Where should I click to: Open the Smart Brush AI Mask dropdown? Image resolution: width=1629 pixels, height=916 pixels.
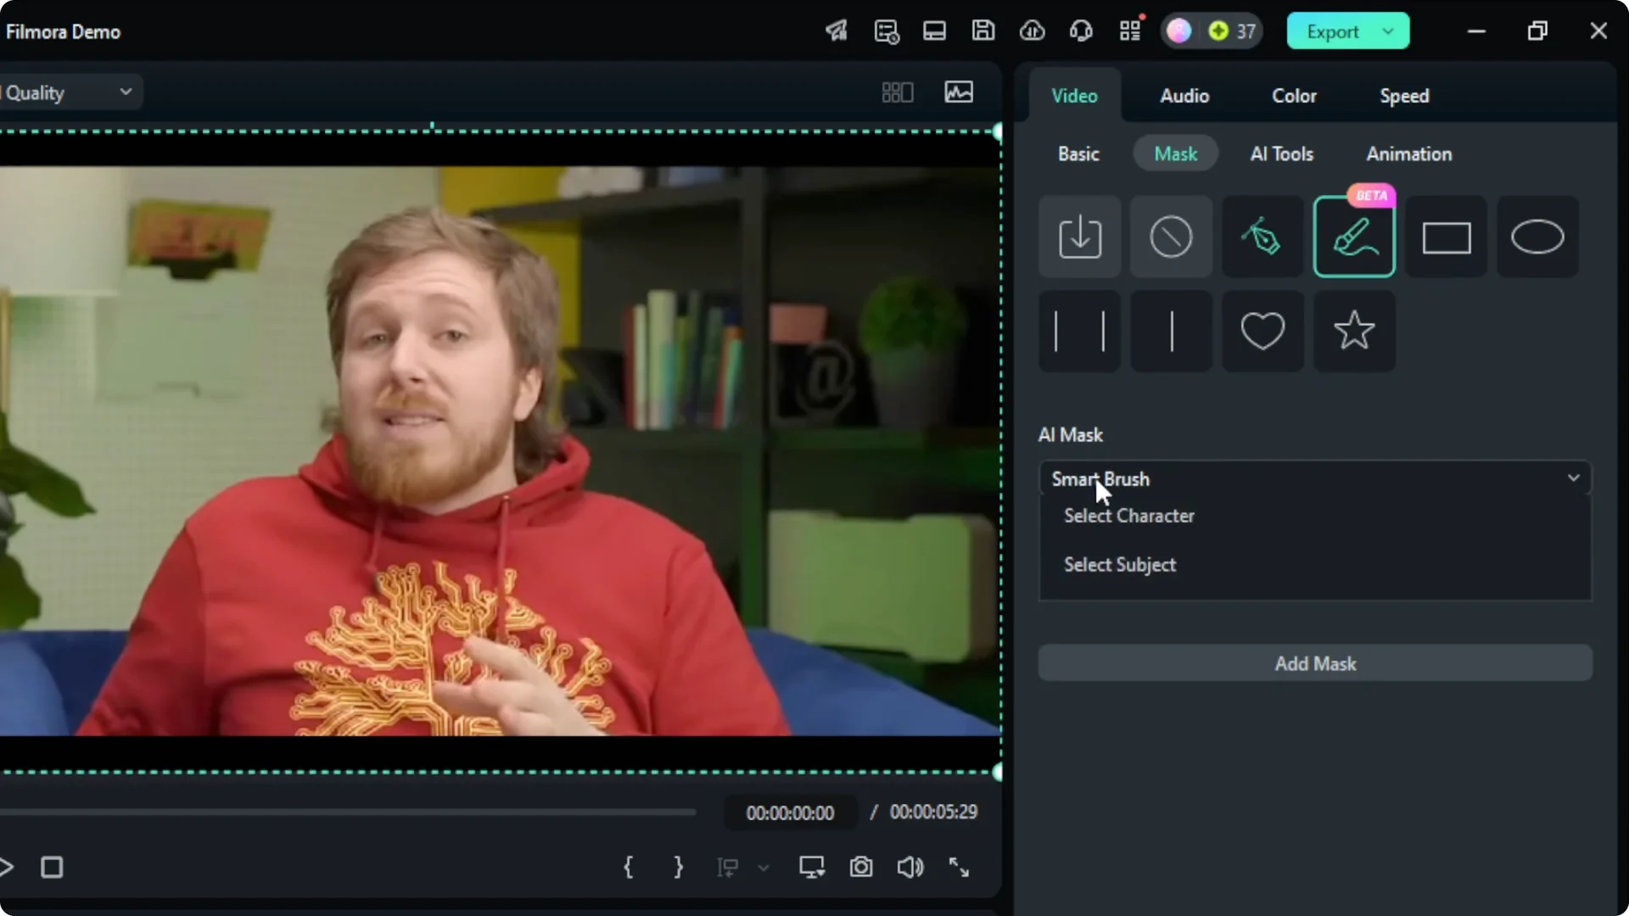click(1315, 479)
